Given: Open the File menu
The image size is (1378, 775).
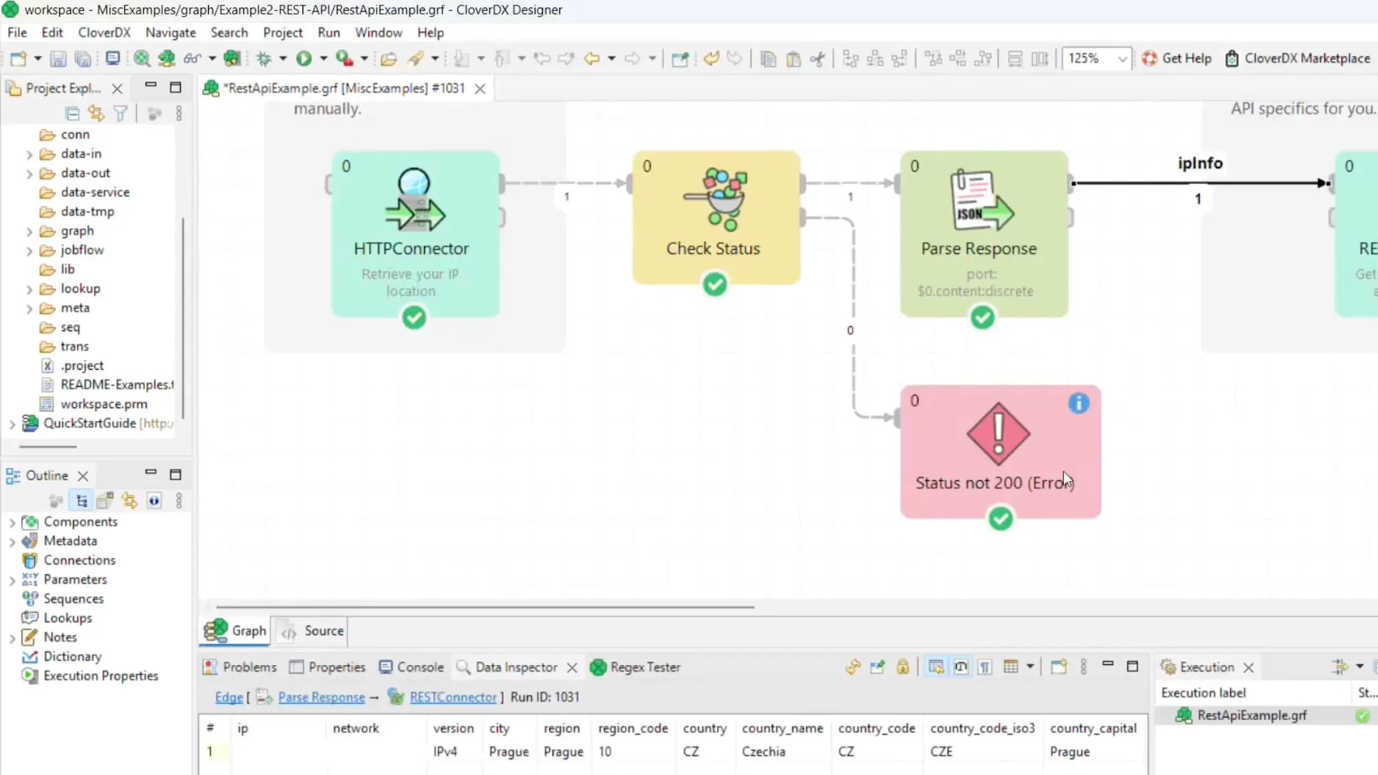Looking at the screenshot, I should tap(17, 32).
